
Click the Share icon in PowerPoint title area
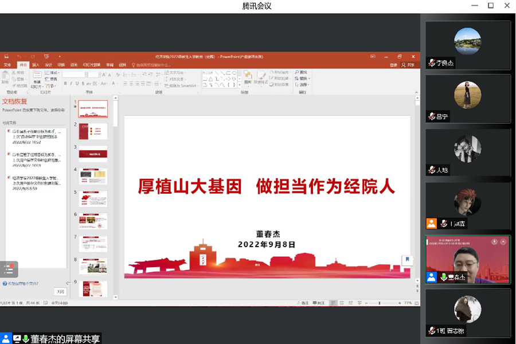(x=408, y=65)
